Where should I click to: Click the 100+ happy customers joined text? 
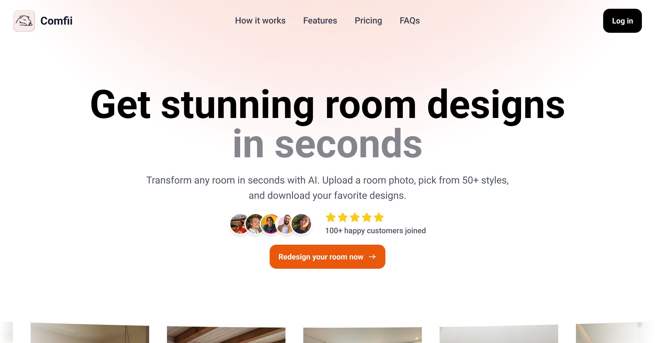coord(375,231)
